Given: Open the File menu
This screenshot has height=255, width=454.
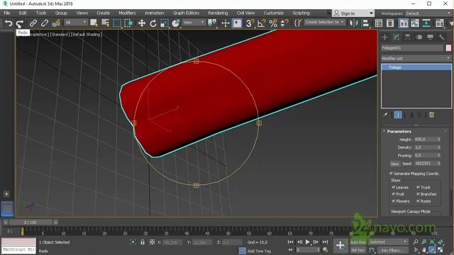Looking at the screenshot, I should click(7, 13).
